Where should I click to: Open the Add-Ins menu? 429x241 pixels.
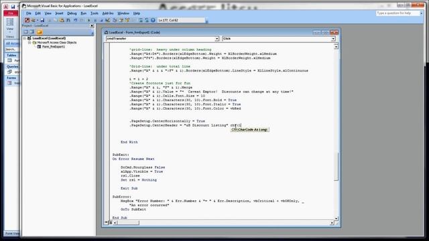tap(108, 13)
